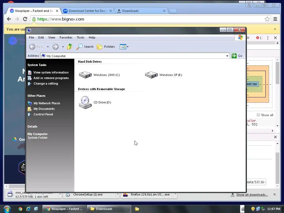284x213 pixels.
Task: Click the DevTools error count badge
Action: [x=259, y=38]
